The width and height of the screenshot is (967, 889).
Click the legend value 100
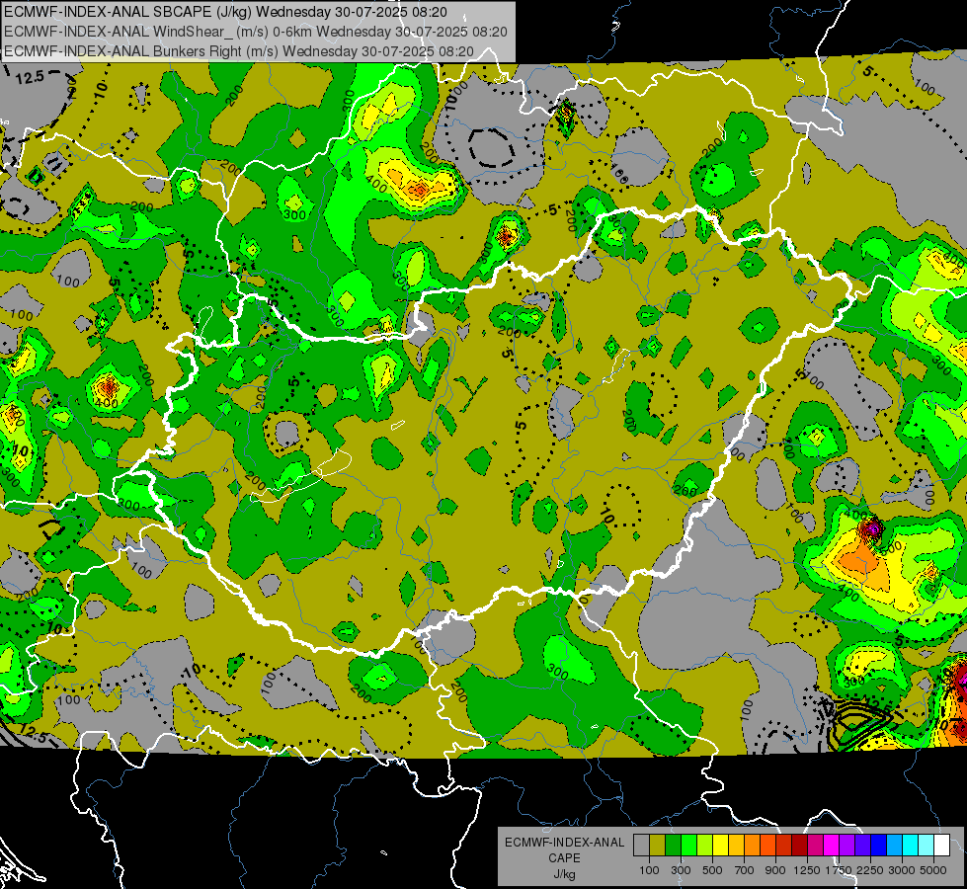649,870
